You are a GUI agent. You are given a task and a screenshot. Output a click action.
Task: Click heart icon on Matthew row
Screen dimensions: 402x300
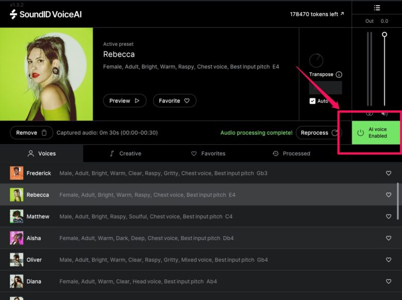[x=389, y=216]
